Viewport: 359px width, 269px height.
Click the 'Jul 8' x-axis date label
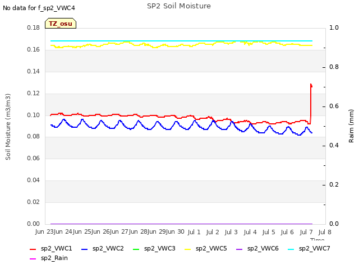click(325, 232)
